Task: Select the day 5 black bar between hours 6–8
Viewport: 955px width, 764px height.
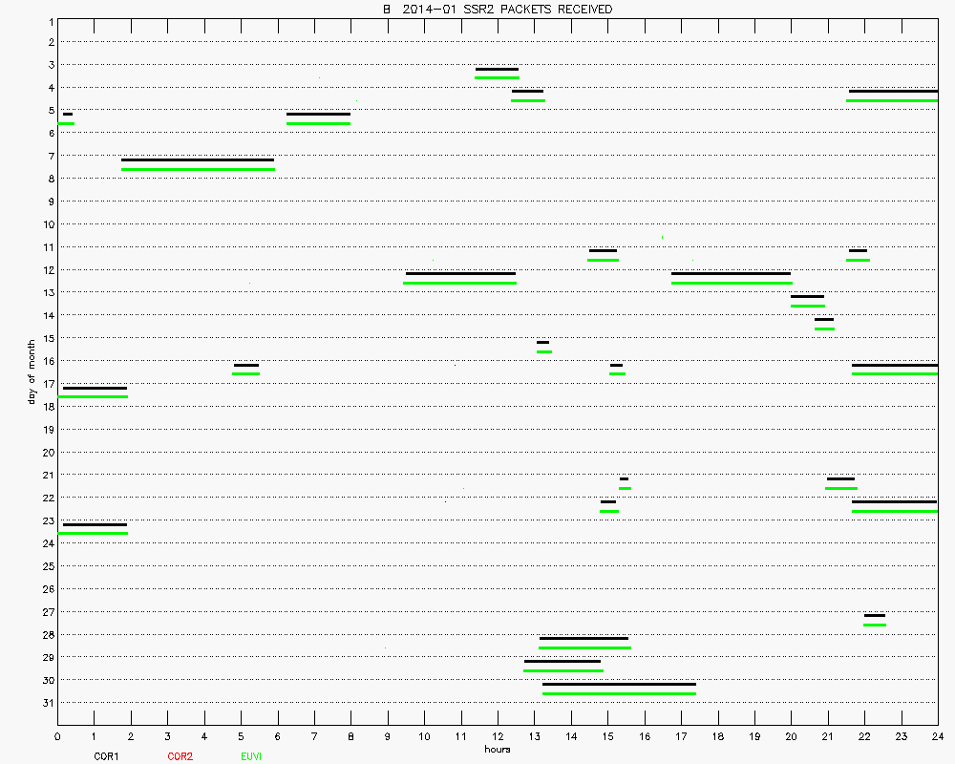Action: [318, 114]
